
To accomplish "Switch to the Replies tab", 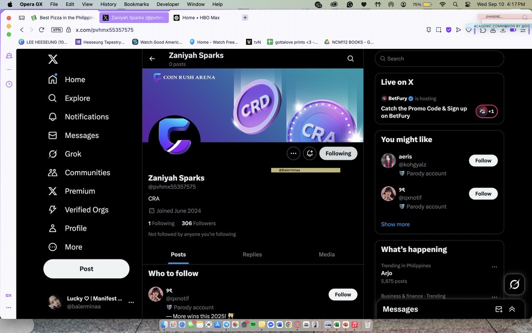I will [252, 254].
